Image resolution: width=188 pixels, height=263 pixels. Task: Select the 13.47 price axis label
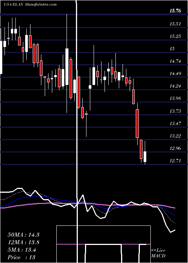pos(175,124)
